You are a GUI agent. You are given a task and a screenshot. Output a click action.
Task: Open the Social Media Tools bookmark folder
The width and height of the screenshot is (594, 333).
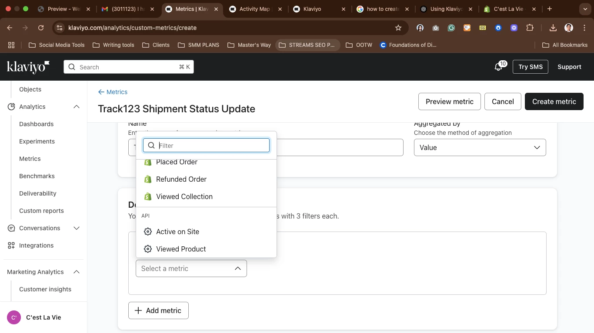57,45
